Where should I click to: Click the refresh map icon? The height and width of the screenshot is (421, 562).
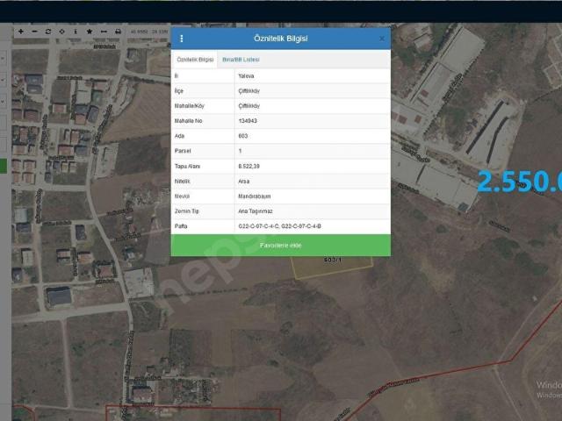(x=48, y=32)
